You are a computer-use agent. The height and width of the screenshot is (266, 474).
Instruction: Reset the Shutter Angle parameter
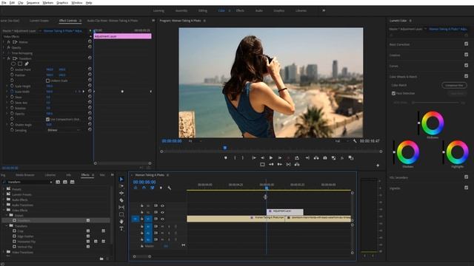pyautogui.click(x=90, y=124)
